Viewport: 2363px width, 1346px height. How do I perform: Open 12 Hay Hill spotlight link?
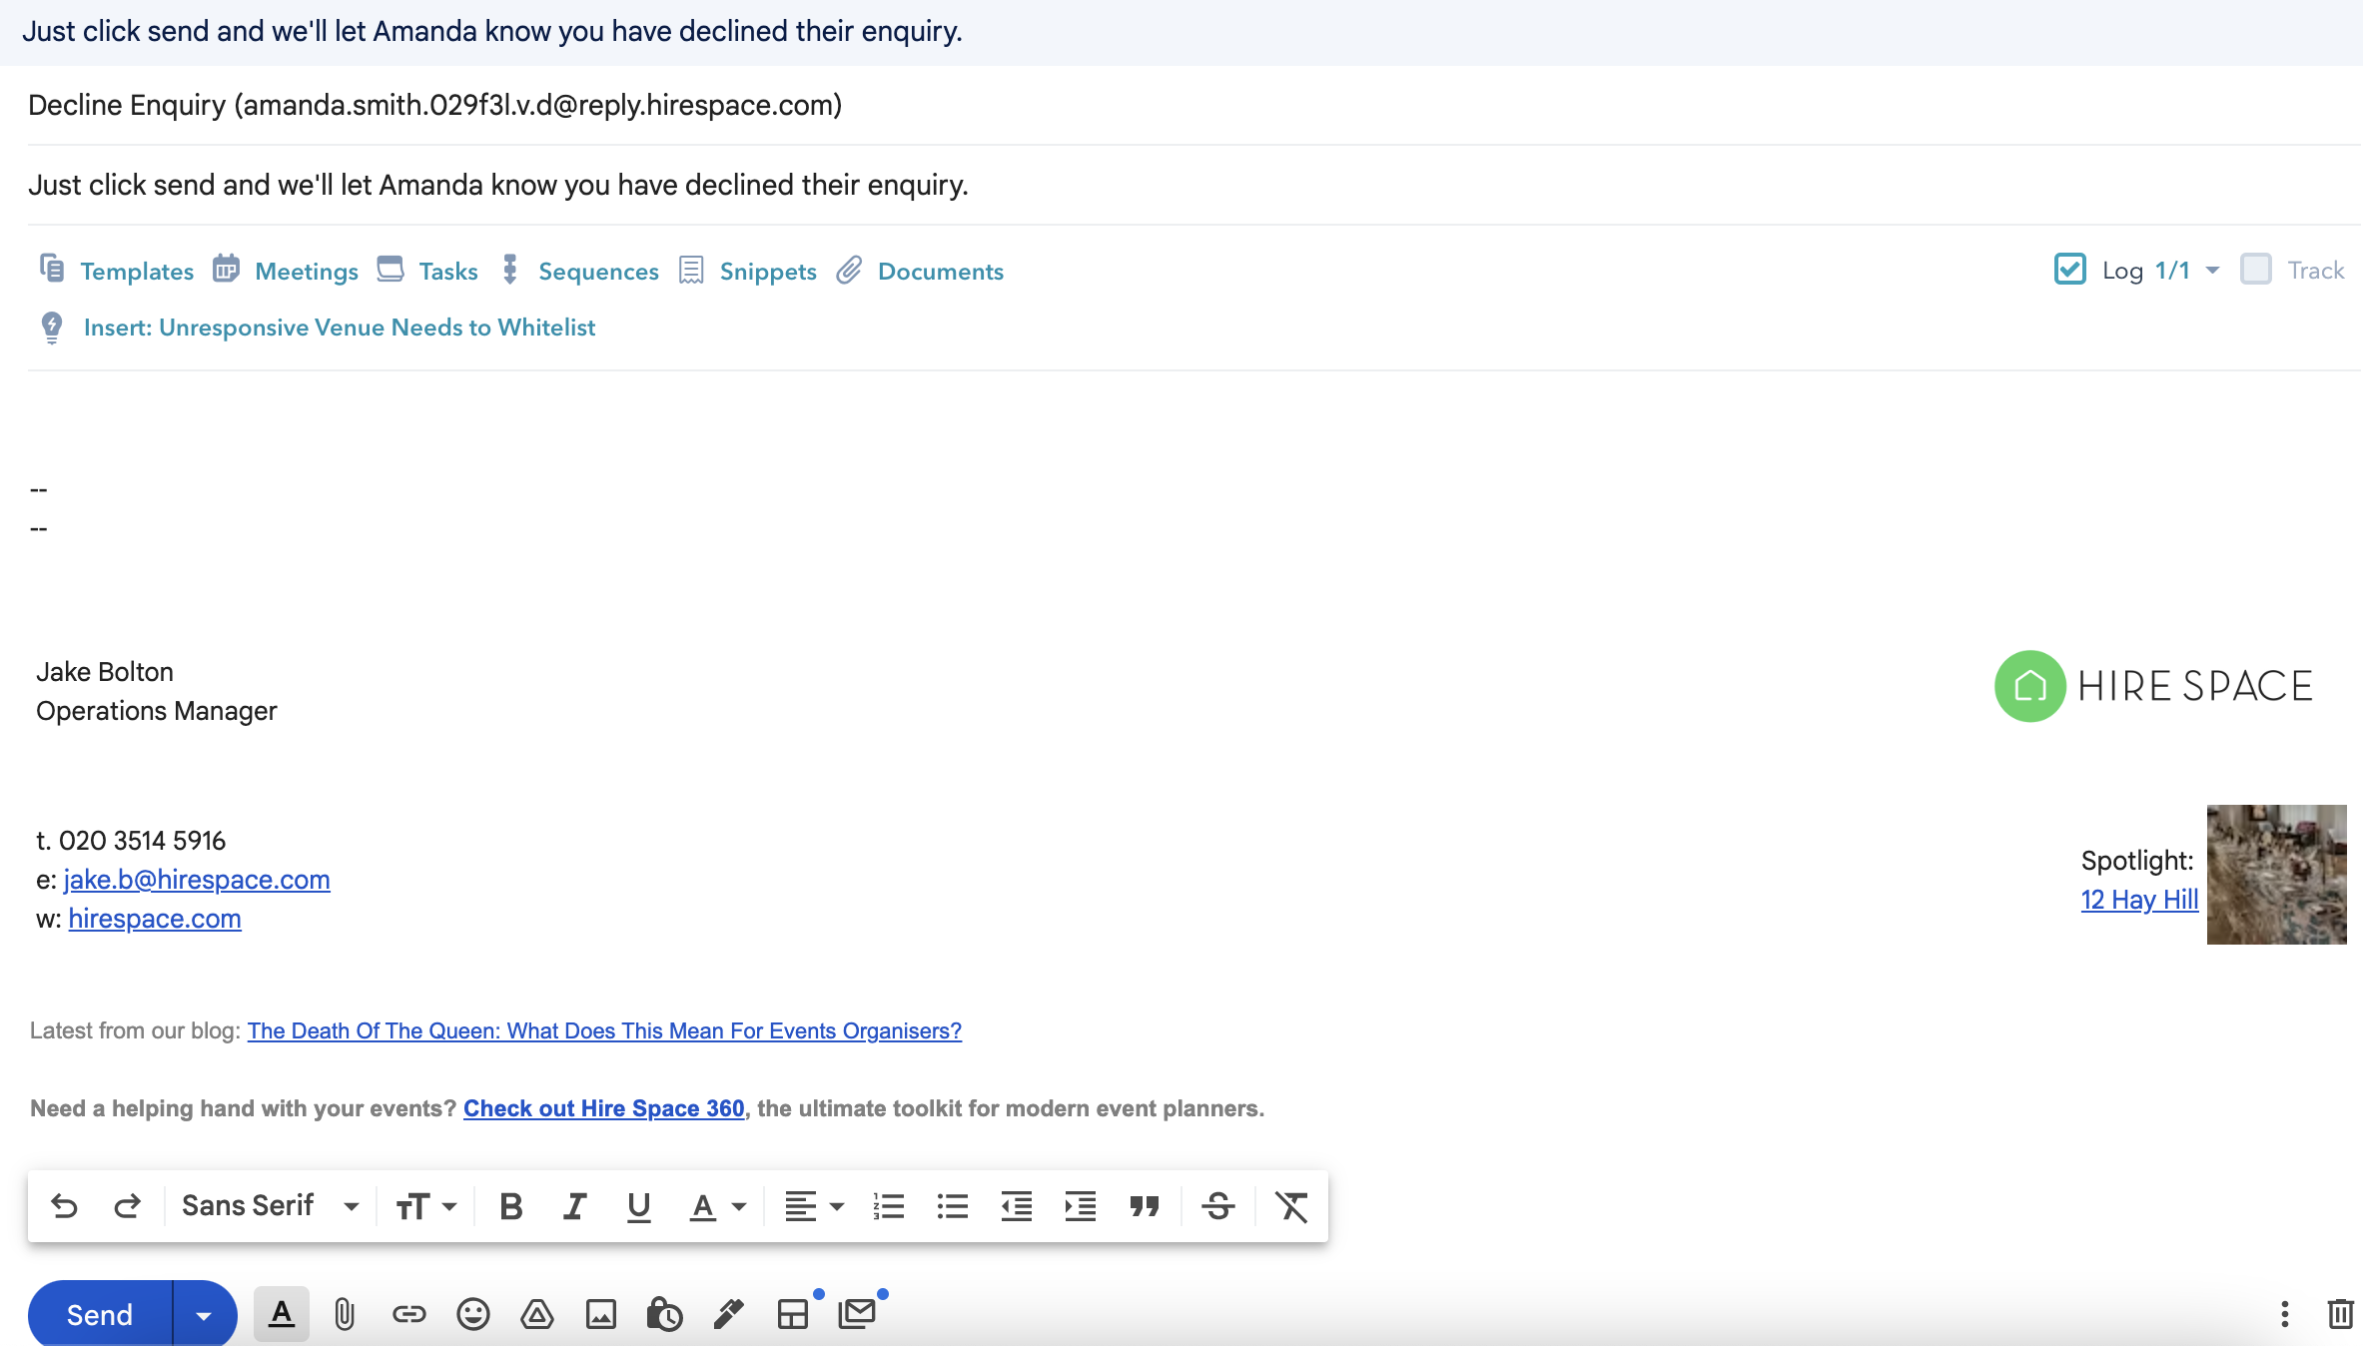coord(2139,900)
